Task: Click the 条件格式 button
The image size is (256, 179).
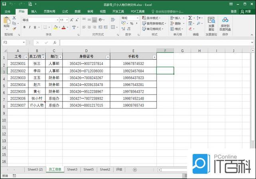Action: tap(154, 18)
